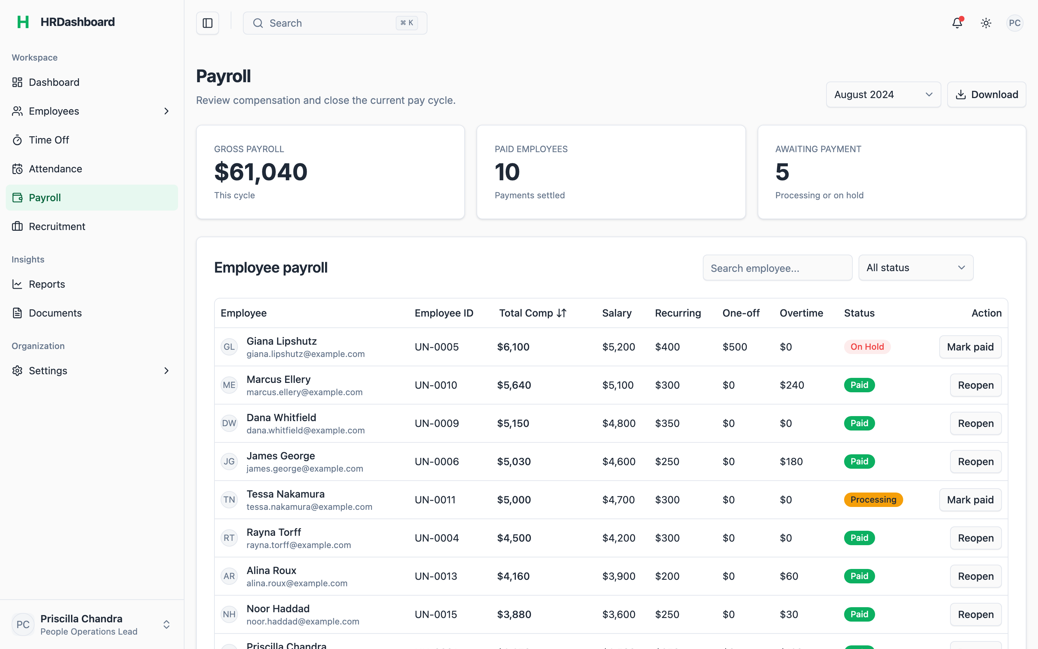The image size is (1038, 649).
Task: Click the Time Off timer icon
Action: [x=17, y=140]
